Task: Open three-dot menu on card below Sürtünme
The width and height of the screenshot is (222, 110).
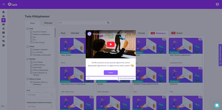Action: coord(200,97)
